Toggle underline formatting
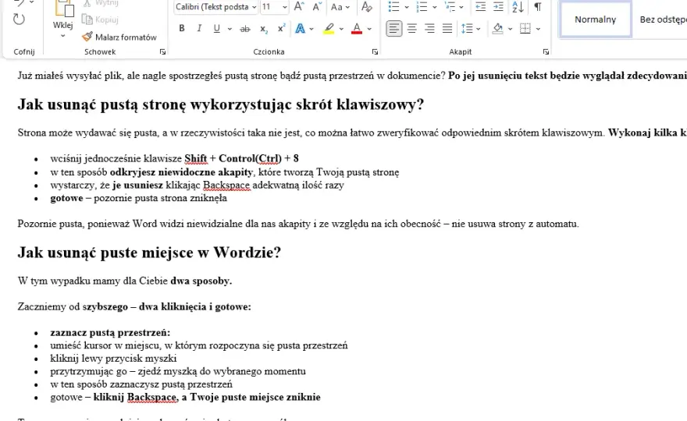The width and height of the screenshot is (687, 421). pyautogui.click(x=216, y=28)
